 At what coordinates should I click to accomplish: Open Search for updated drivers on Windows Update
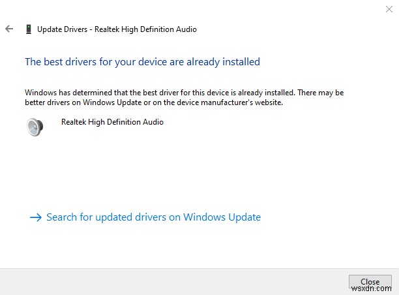(153, 217)
